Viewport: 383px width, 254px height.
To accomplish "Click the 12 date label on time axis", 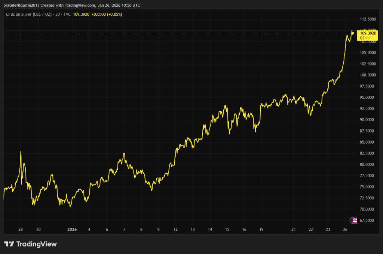I will tap(175, 229).
